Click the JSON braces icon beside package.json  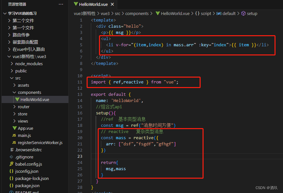[11, 186]
